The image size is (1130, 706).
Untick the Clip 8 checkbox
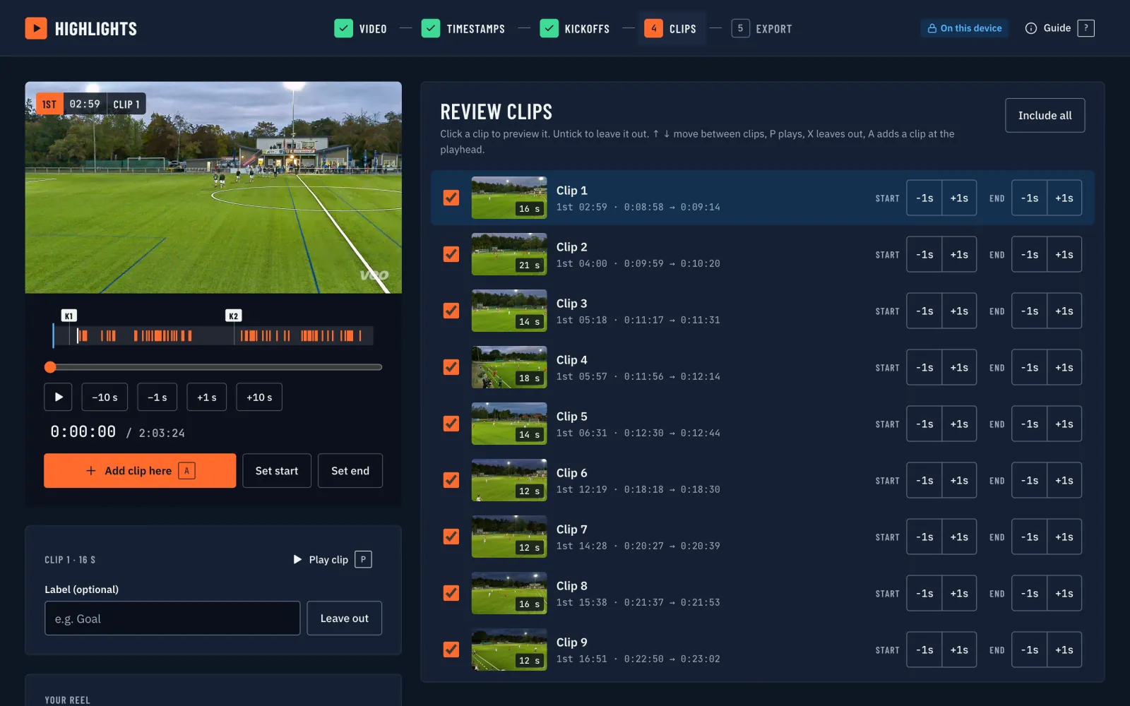click(451, 593)
